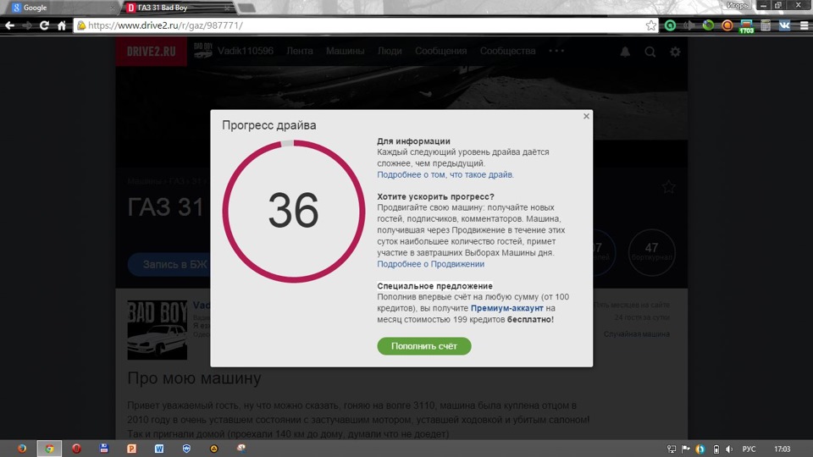Image resolution: width=813 pixels, height=457 pixels.
Task: Click the browser forward arrow
Action: (x=27, y=25)
